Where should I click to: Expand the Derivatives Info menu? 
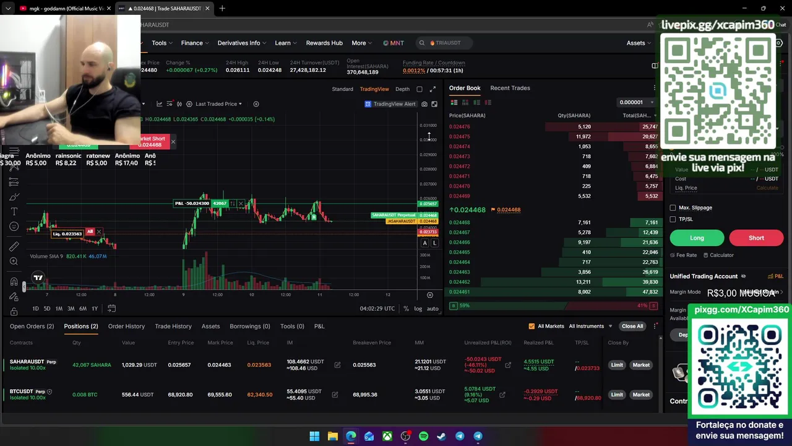242,43
